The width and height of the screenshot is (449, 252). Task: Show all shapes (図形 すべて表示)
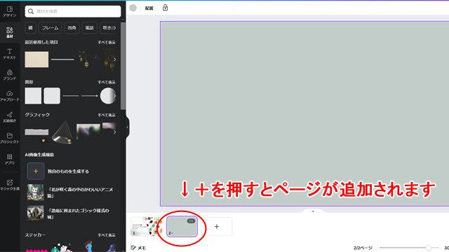(x=107, y=83)
